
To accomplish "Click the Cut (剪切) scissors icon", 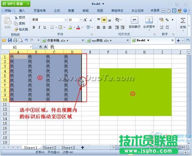I will tap(16, 18).
